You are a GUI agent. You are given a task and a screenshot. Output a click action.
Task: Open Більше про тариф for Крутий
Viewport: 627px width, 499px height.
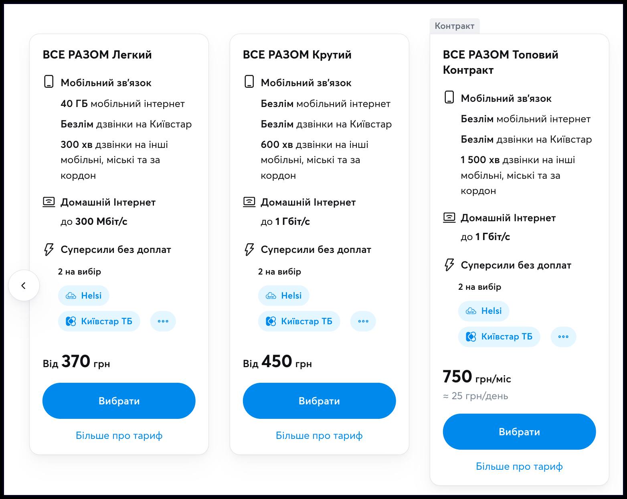click(x=319, y=436)
